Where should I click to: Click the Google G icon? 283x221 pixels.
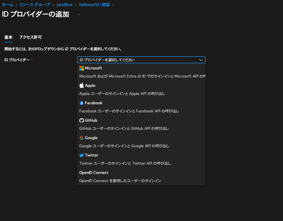tap(82, 138)
